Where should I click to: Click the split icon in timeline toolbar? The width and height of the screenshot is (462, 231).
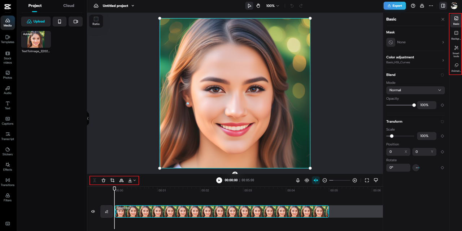(95, 180)
